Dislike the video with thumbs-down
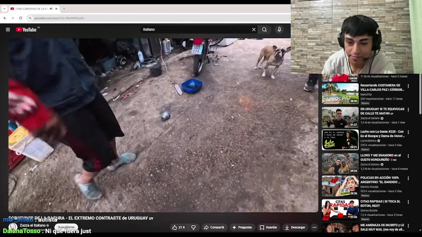Viewport: 422px width, 237px height. [194, 227]
